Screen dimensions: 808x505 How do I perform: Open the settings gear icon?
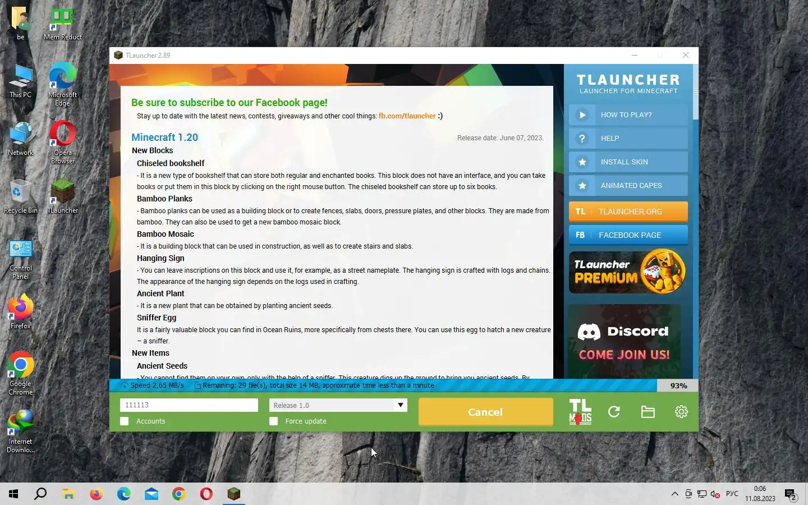681,412
